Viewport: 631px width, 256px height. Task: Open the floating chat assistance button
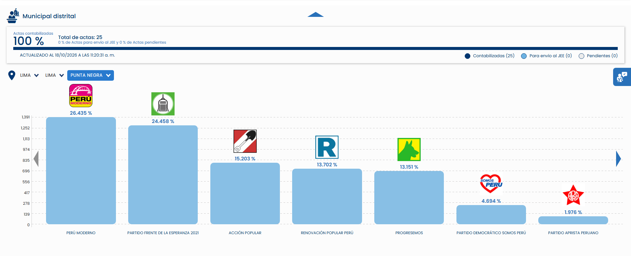tap(622, 77)
